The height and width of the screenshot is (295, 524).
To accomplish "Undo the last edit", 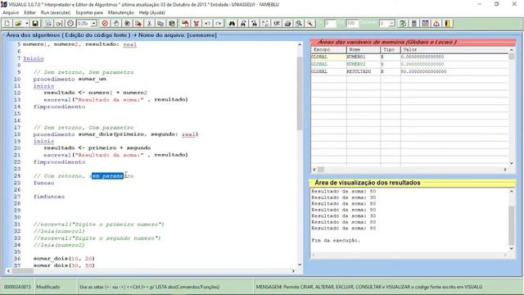I will 207,24.
